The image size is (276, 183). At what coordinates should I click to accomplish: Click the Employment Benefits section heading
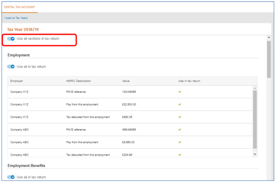(x=26, y=166)
